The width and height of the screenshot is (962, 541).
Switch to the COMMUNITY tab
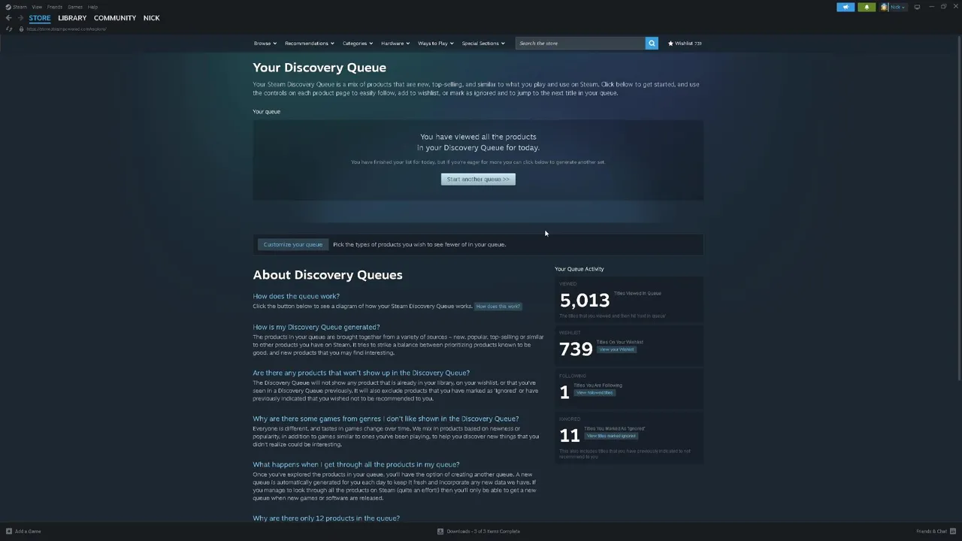[x=115, y=18]
